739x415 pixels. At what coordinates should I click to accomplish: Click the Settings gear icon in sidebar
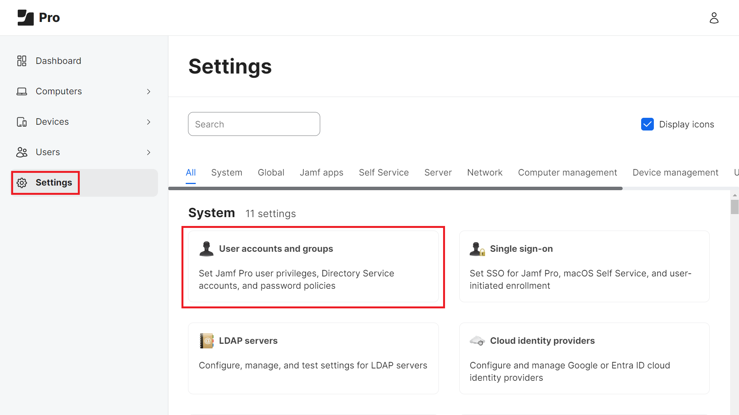pos(22,183)
